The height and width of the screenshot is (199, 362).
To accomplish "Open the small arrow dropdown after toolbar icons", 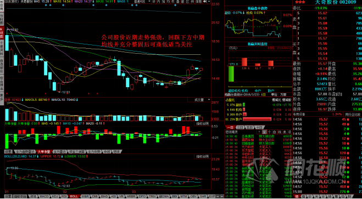I will click(209, 2).
